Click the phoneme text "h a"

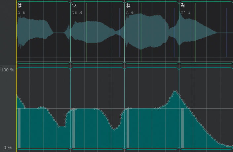21,12
